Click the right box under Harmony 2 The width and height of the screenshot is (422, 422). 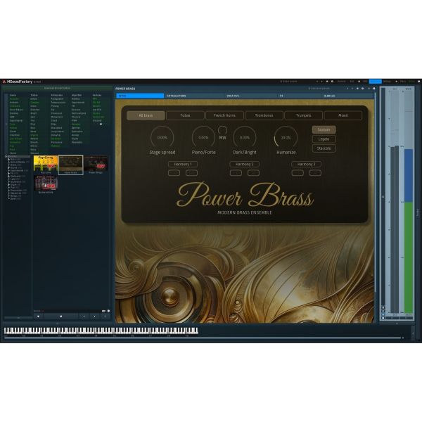(x=253, y=173)
